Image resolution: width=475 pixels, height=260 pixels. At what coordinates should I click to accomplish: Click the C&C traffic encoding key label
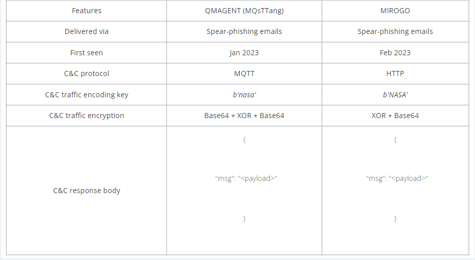(86, 95)
